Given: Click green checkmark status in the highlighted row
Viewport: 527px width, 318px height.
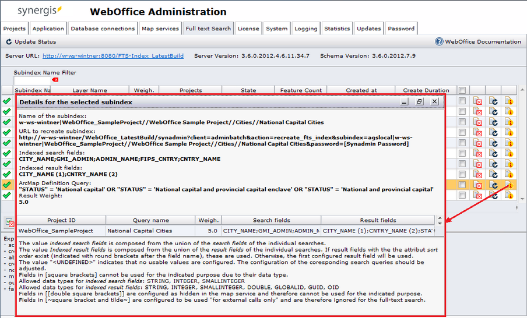Looking at the screenshot, I should pyautogui.click(x=7, y=185).
